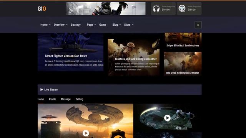The image size is (246, 138).
Task: Go to the Strategy page
Action: pos(76,25)
